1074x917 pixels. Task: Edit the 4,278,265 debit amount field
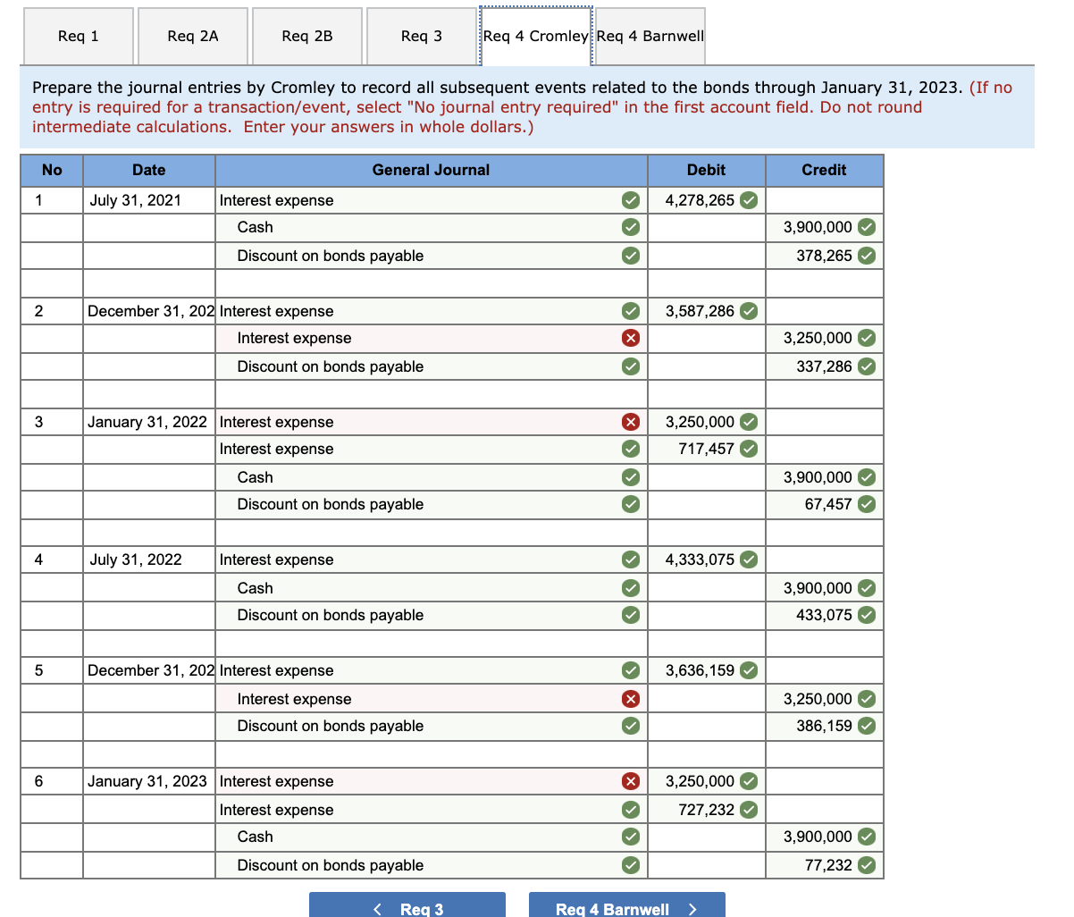point(707,200)
